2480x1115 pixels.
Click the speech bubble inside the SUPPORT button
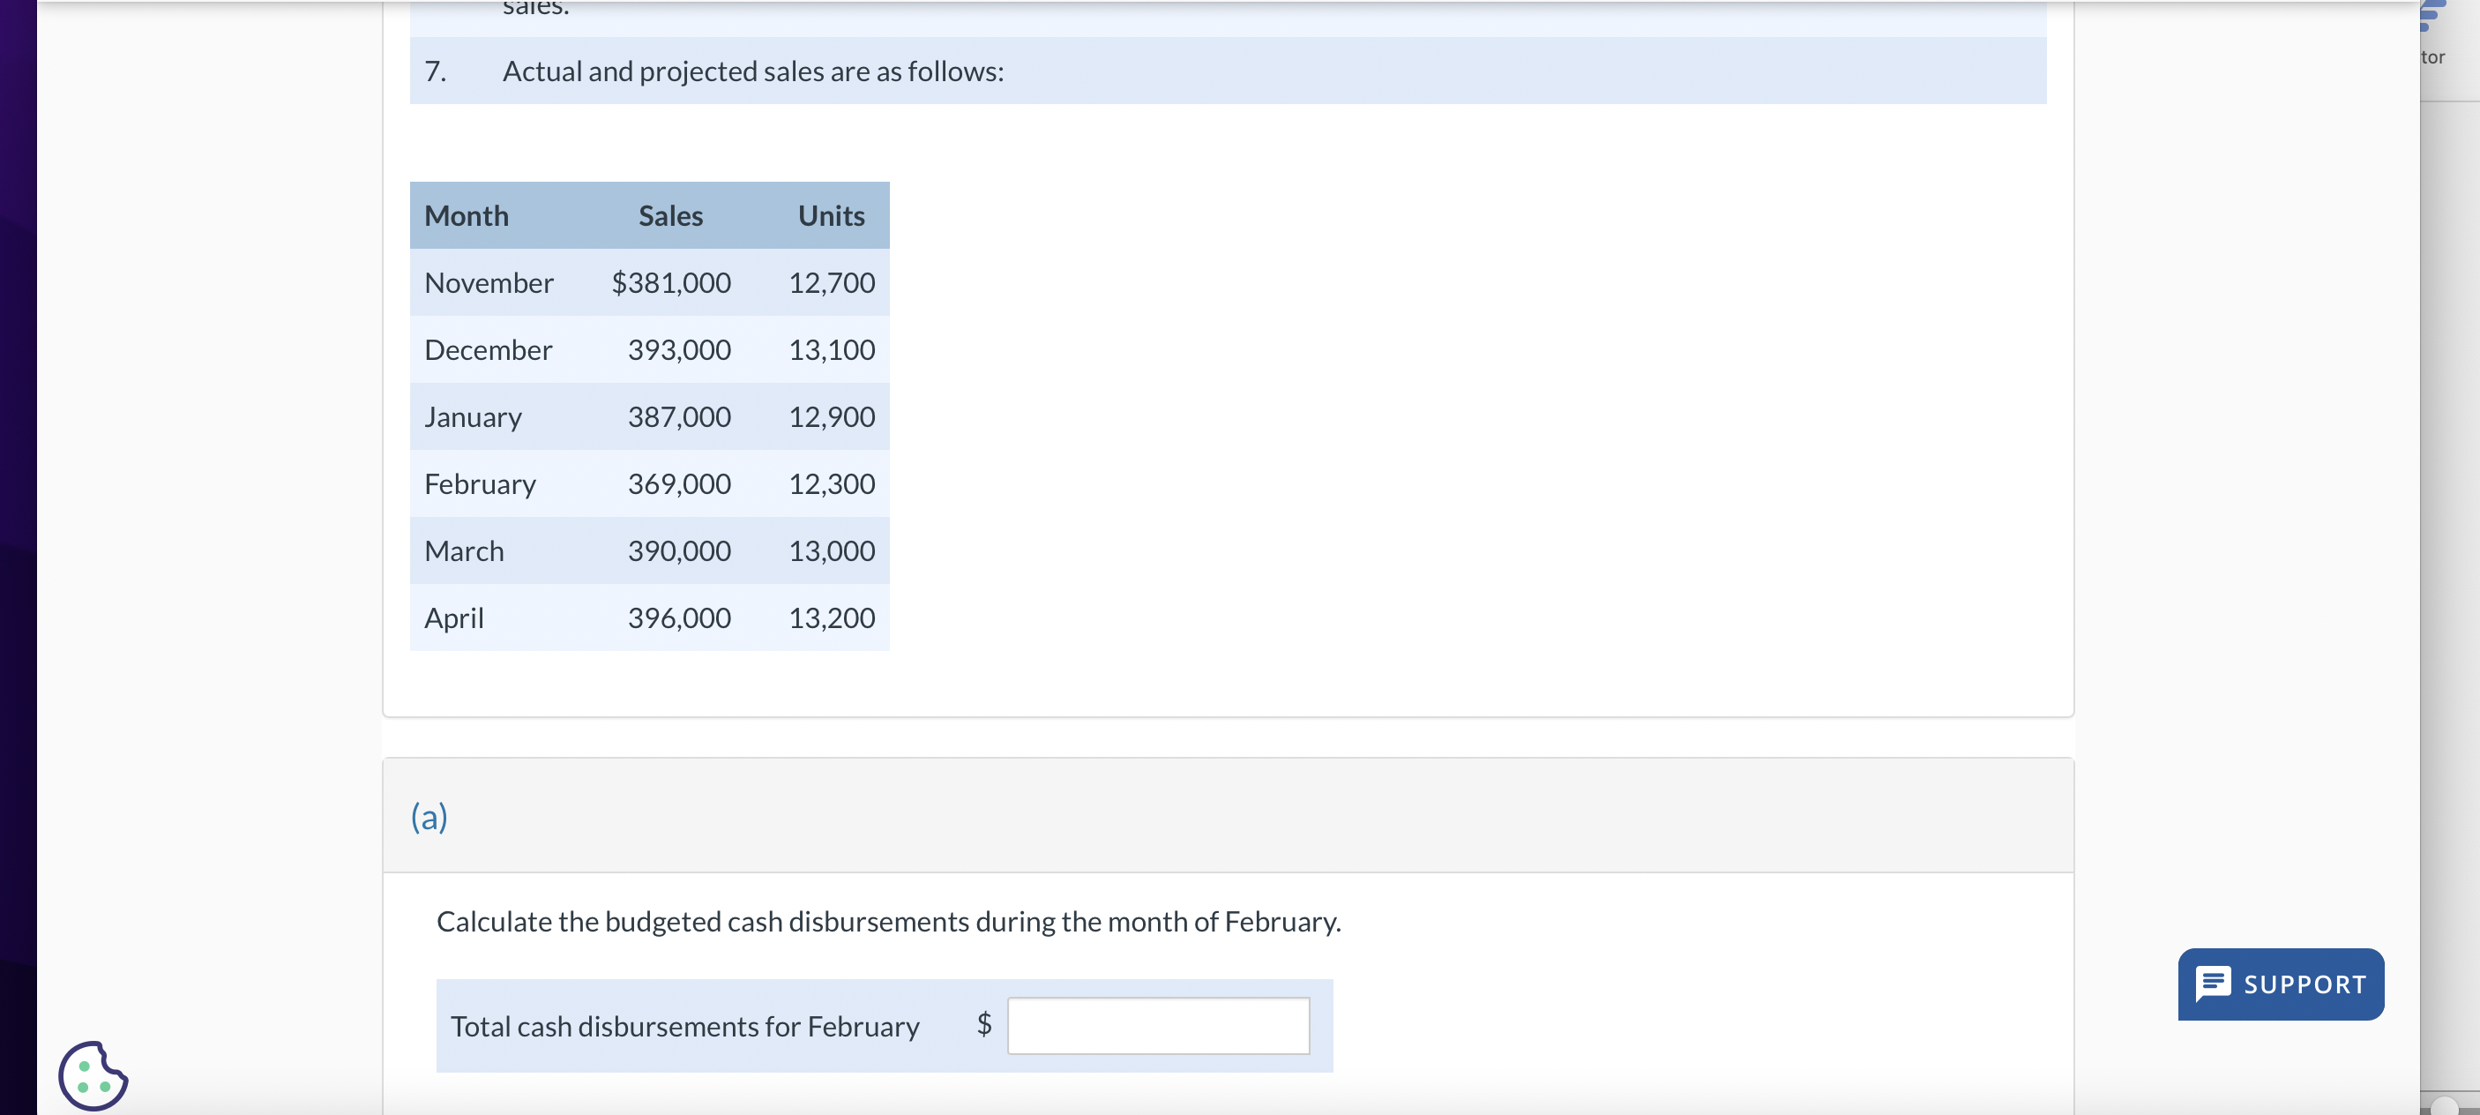2215,983
